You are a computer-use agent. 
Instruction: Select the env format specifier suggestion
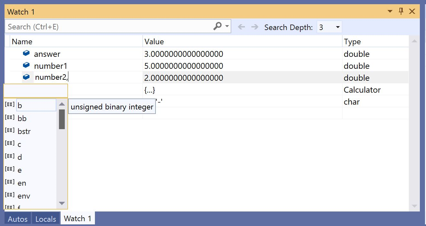[24, 196]
